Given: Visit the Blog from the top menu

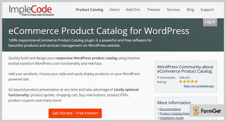Looking at the screenshot, I should (190, 9).
